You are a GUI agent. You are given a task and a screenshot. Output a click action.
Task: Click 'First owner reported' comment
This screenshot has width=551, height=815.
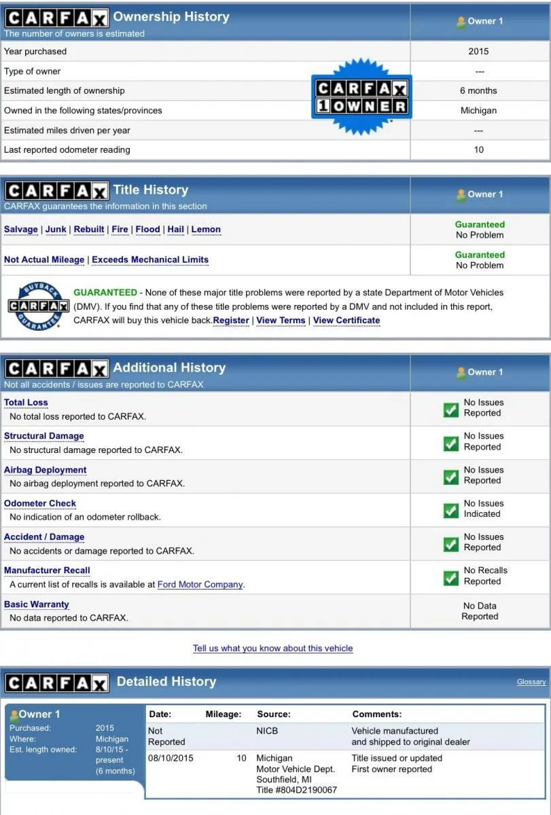(x=392, y=769)
